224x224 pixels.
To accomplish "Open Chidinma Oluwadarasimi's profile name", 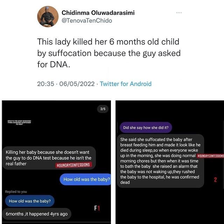I will 98,13.
